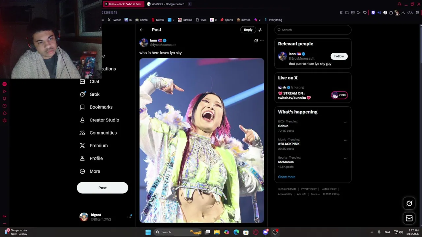Image resolution: width=422 pixels, height=237 pixels.
Task: Open Chat in the X sidebar
Action: tap(90, 82)
